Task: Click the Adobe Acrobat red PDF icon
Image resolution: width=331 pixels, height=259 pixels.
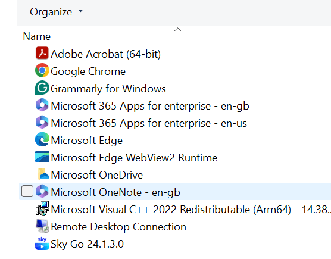Action: click(42, 53)
